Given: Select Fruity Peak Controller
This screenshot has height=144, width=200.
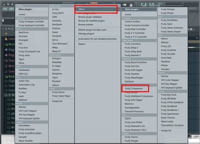Looking at the screenshot, I should pyautogui.click(x=135, y=29).
